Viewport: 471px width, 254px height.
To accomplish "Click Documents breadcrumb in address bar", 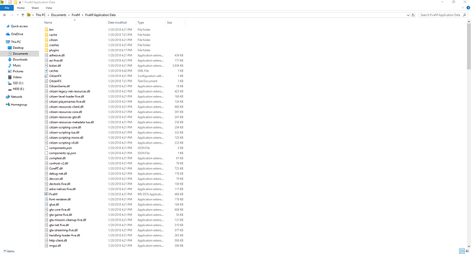I will point(59,15).
